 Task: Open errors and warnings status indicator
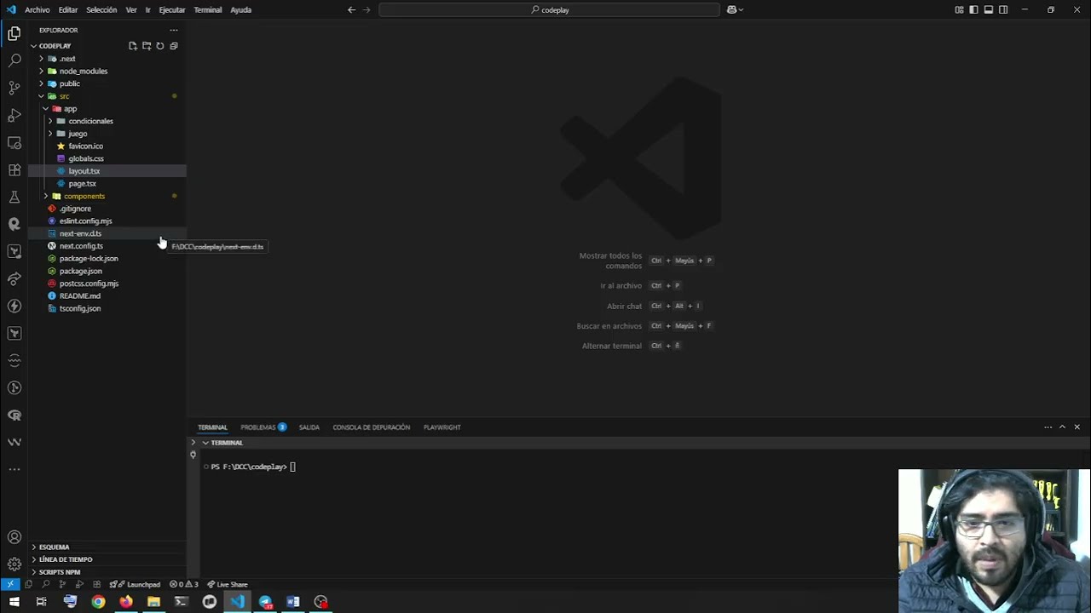pos(183,584)
